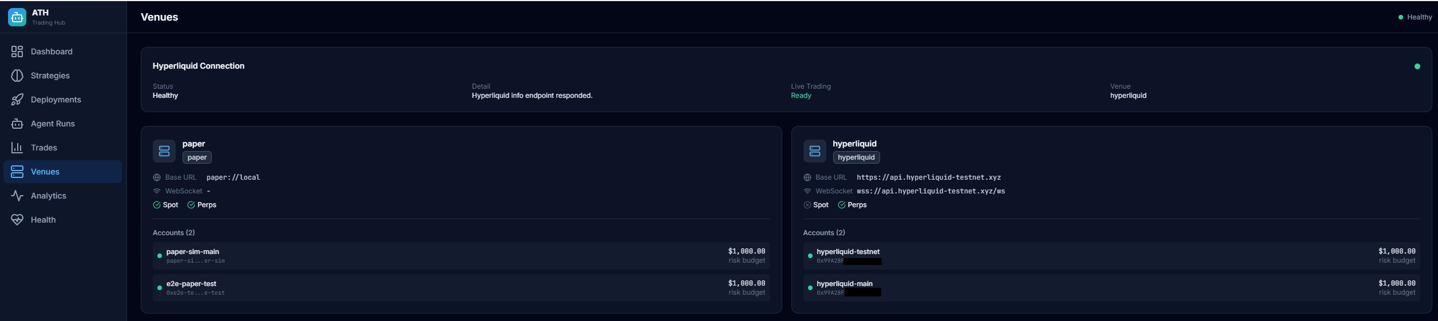1438x321 pixels.
Task: Click the Health heart icon
Action: click(17, 220)
